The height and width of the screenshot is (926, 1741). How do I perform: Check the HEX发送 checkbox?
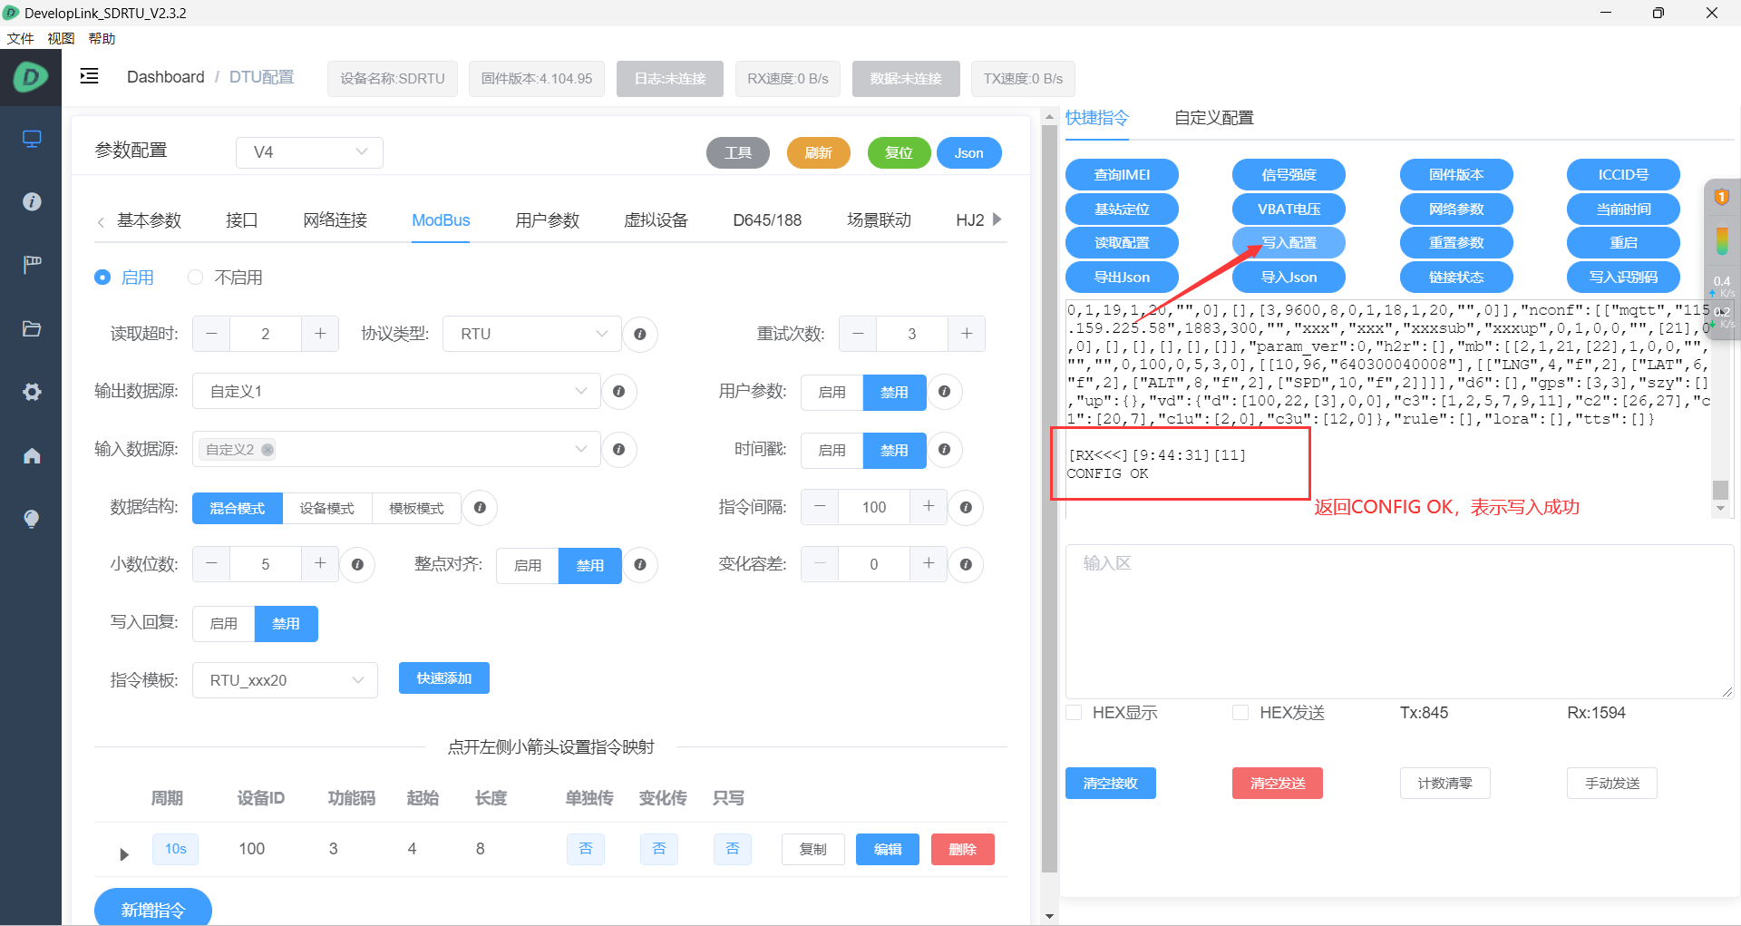(x=1240, y=713)
